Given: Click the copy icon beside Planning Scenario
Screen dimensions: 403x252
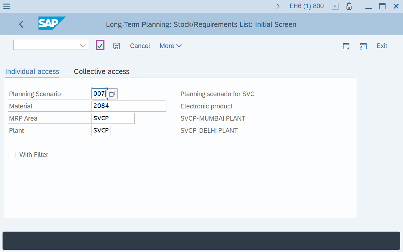Looking at the screenshot, I should [112, 93].
